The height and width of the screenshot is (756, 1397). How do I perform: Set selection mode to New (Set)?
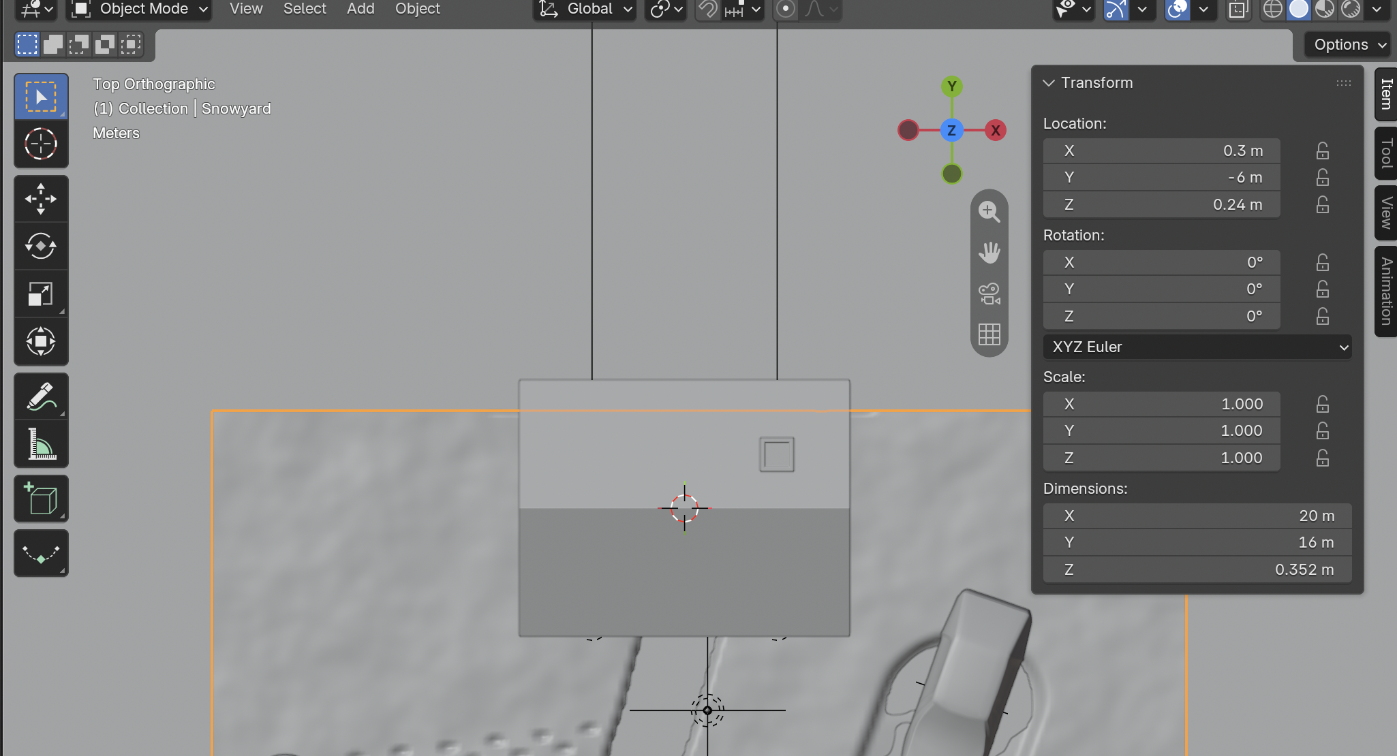point(27,45)
